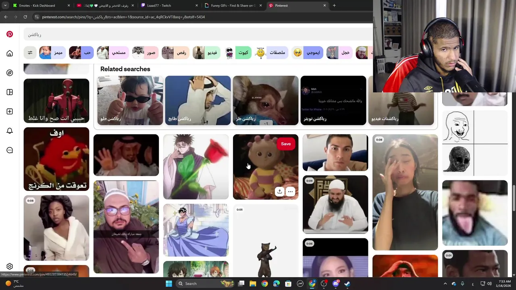The width and height of the screenshot is (516, 290).
Task: Open related search رياكشن حلو
Action: pos(130,100)
